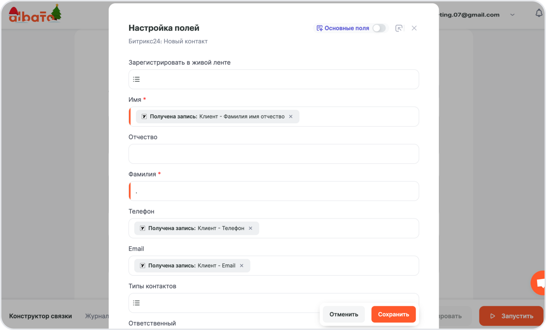Click into the Отчество input field
The height and width of the screenshot is (330, 546).
pos(273,154)
